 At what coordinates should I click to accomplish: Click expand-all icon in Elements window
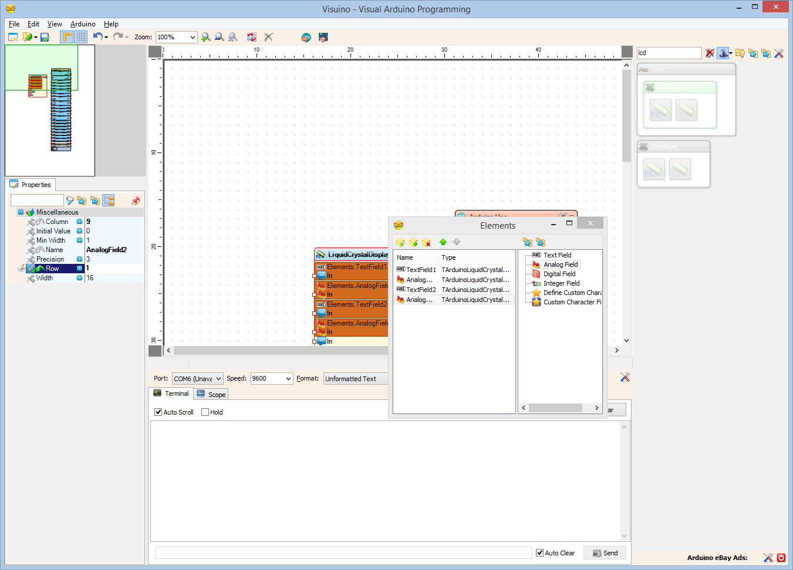528,242
